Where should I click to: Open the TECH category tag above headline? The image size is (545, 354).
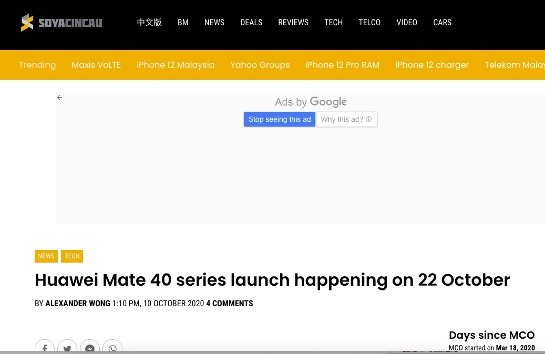click(72, 256)
